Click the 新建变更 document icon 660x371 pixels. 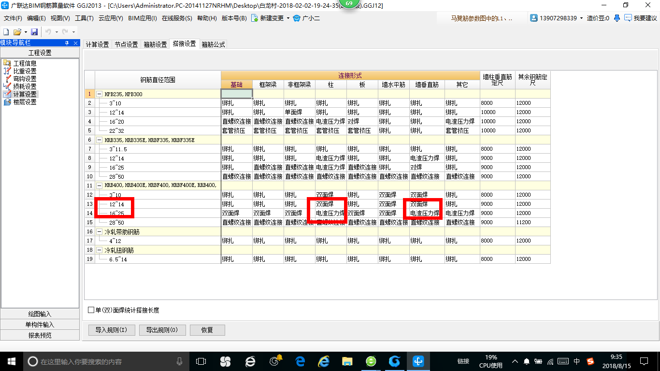(254, 18)
